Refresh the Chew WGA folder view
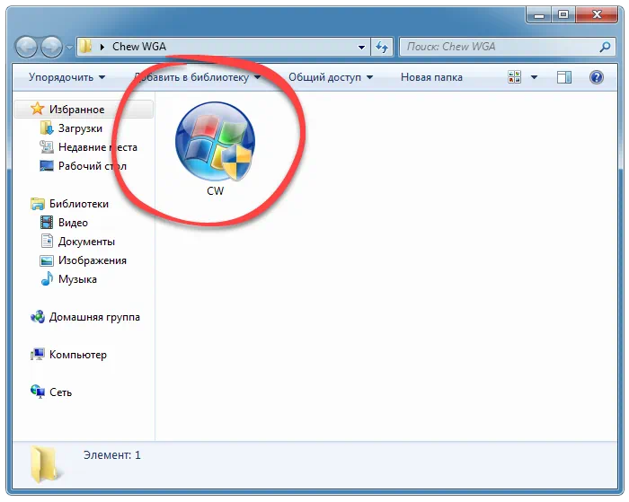This screenshot has width=629, height=502. [382, 47]
